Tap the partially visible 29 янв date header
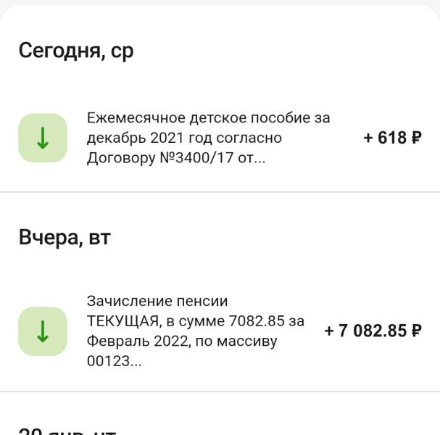Image resolution: width=440 pixels, height=435 pixels. [67, 431]
